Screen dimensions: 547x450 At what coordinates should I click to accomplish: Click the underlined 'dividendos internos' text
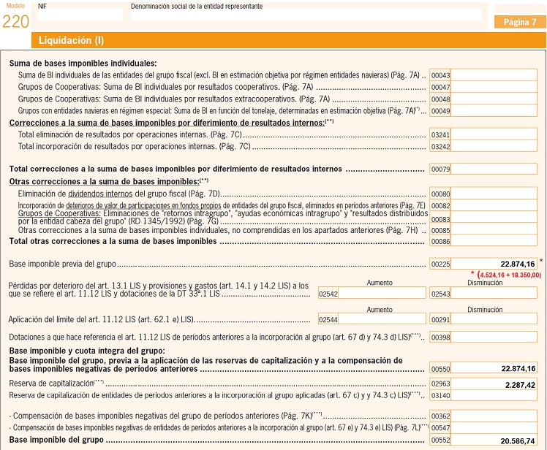100,194
